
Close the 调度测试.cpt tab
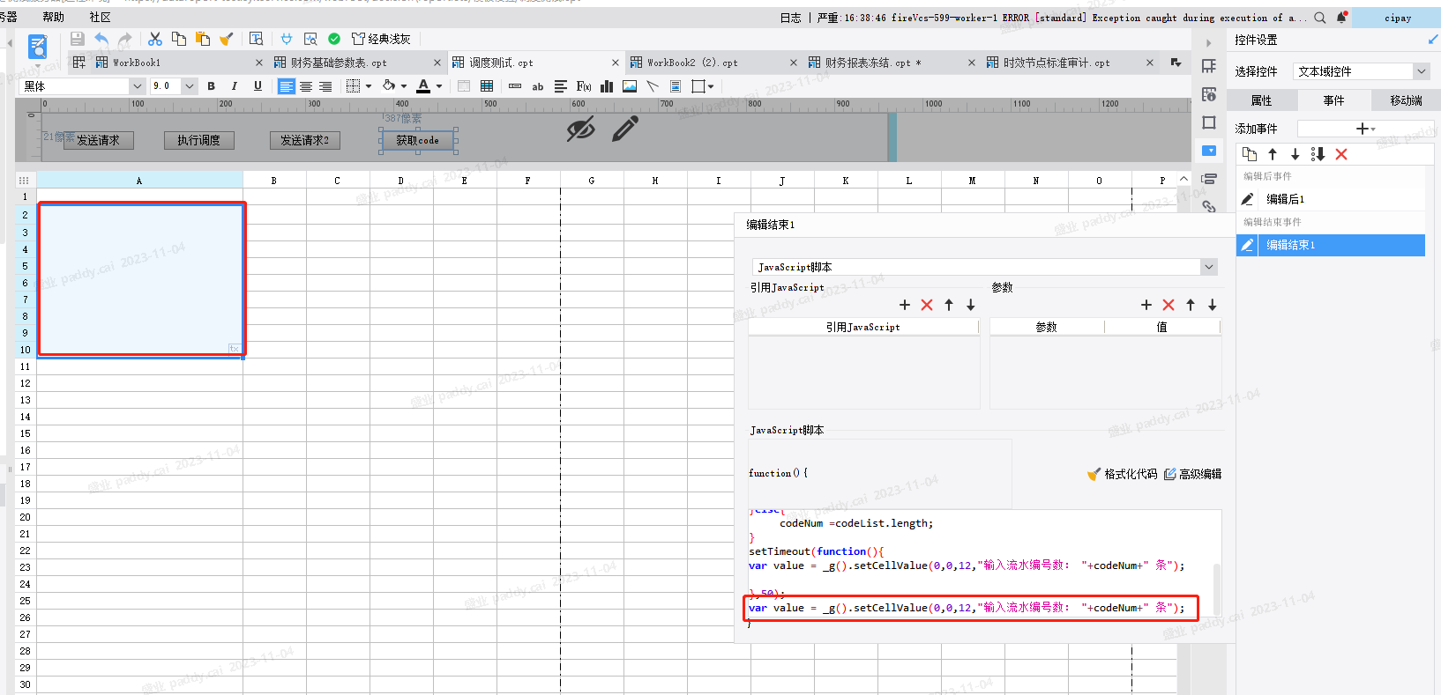(616, 63)
